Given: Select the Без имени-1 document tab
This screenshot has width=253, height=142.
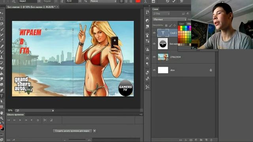Looking at the screenshot, I should [x=32, y=7].
